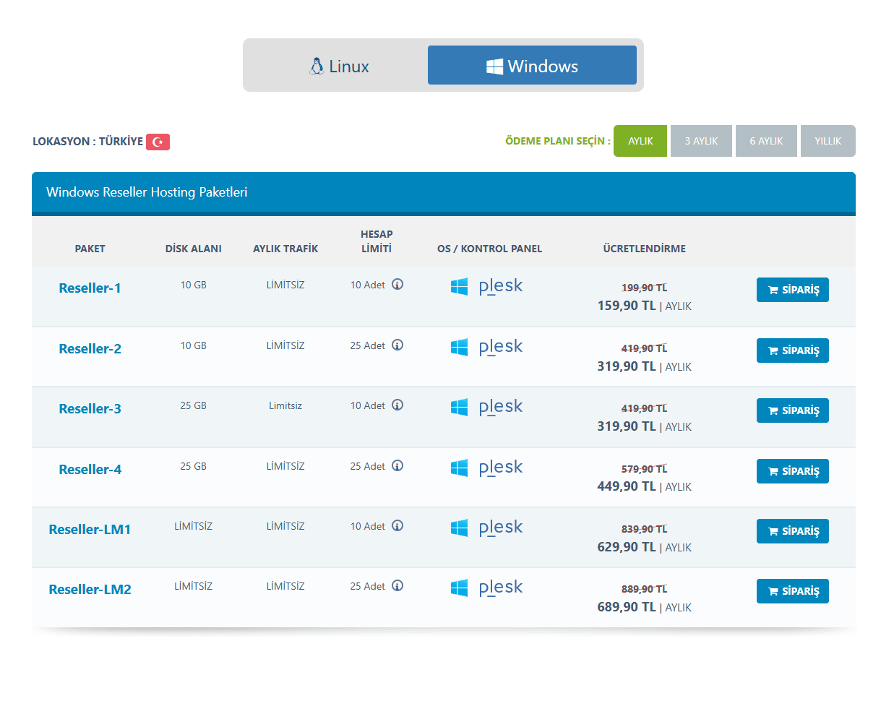Click info icon in Reseller-LM2 row
This screenshot has width=894, height=701.
pyautogui.click(x=397, y=586)
